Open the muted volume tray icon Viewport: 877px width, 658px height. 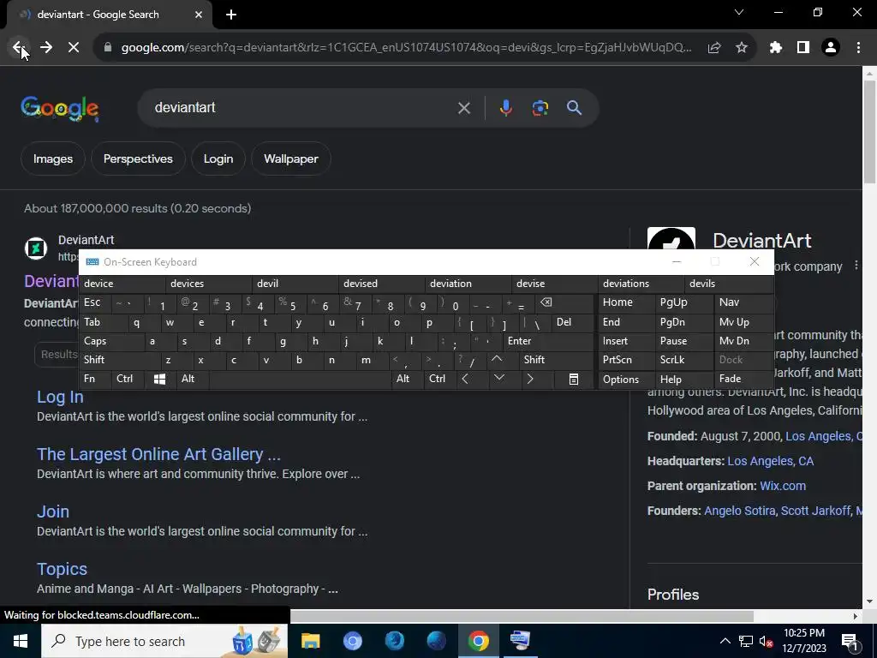pyautogui.click(x=766, y=641)
